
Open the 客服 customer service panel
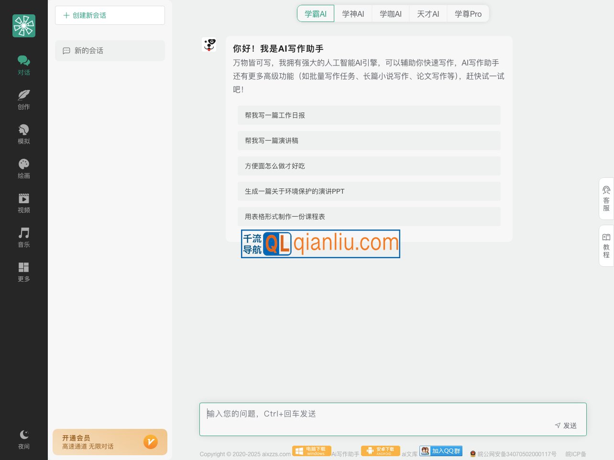pos(606,199)
